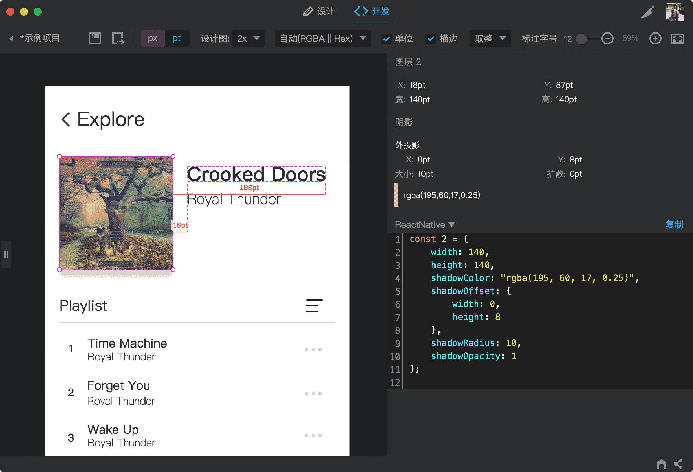Click the fit to screen icon
The height and width of the screenshot is (472, 693).
[677, 38]
